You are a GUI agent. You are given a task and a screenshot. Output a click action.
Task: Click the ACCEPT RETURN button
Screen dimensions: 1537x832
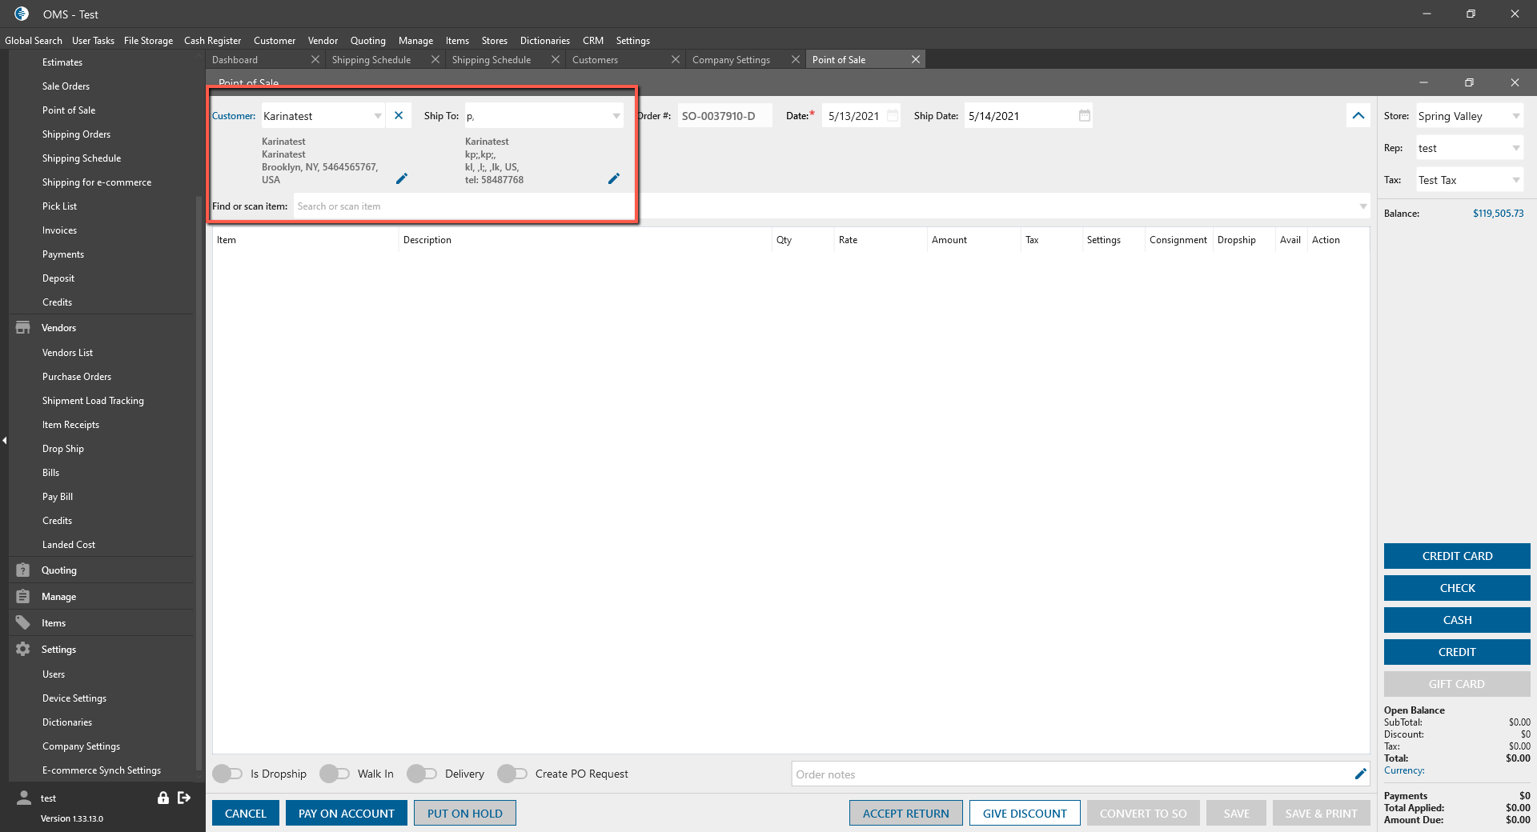pos(906,813)
